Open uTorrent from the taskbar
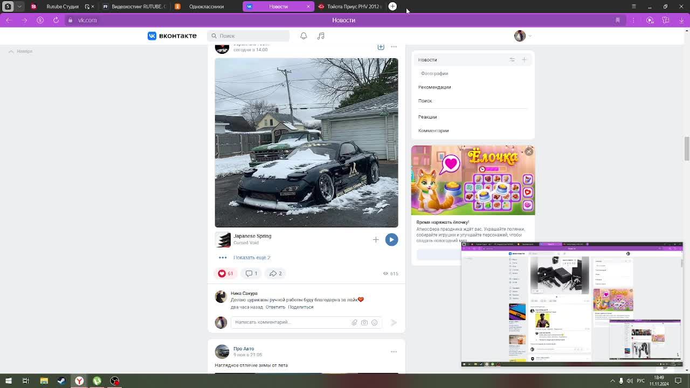Viewport: 690px width, 388px height. point(97,381)
